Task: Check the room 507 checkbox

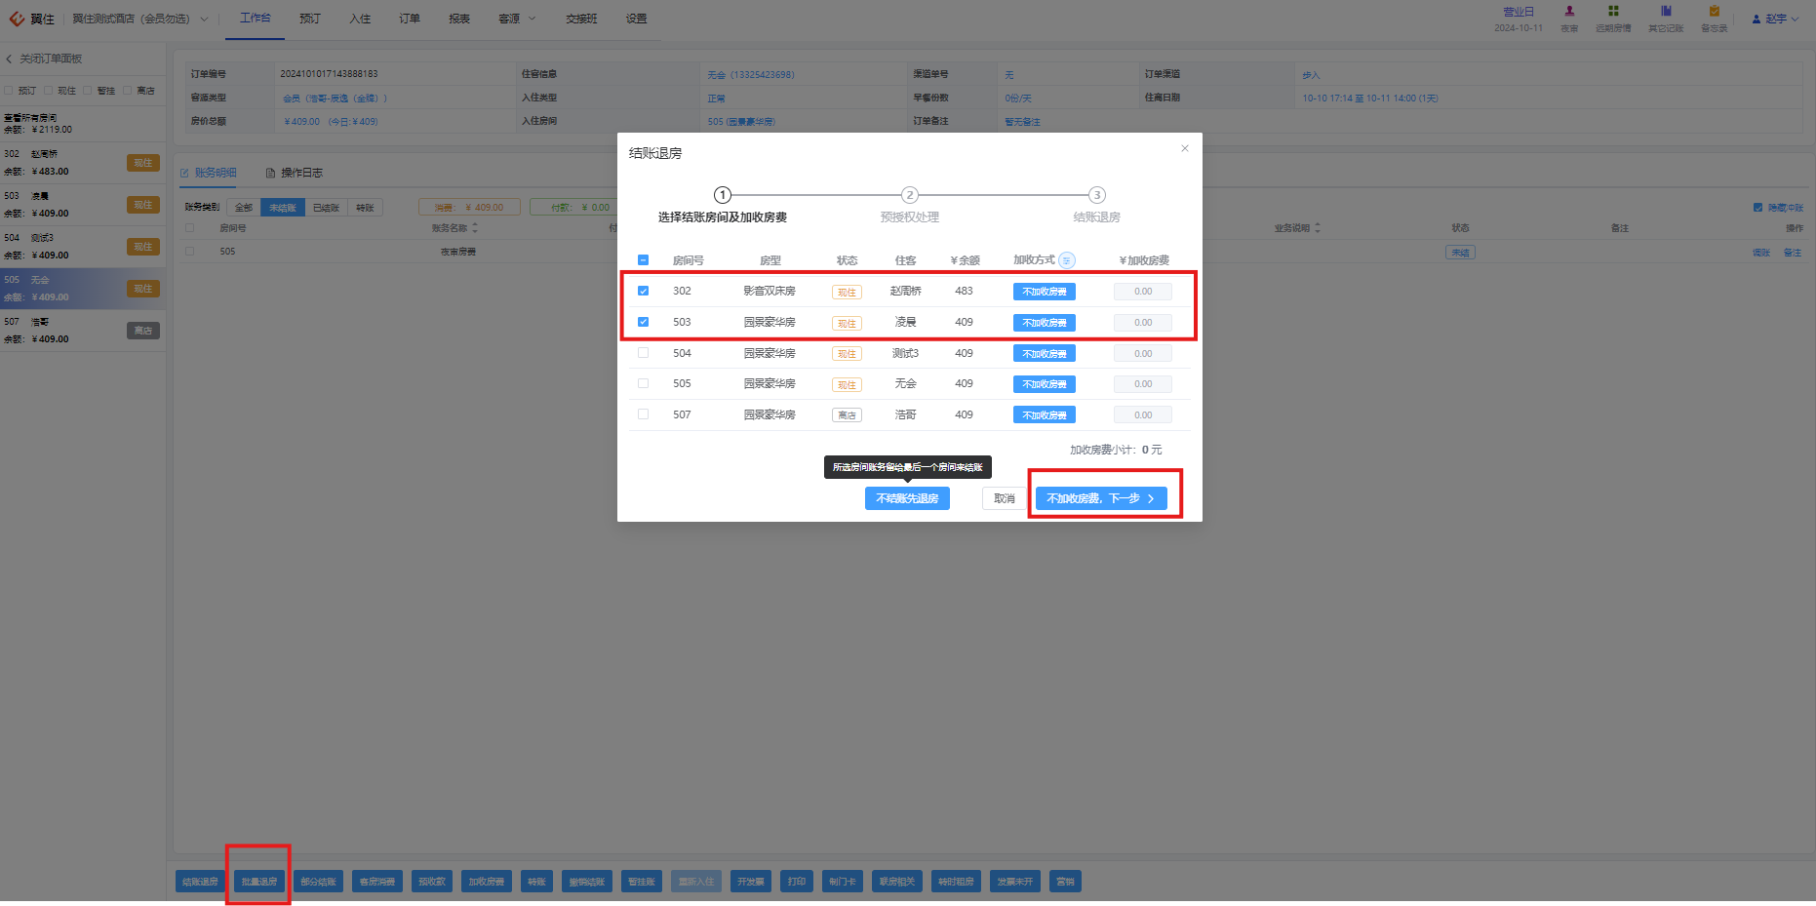Action: click(x=643, y=414)
